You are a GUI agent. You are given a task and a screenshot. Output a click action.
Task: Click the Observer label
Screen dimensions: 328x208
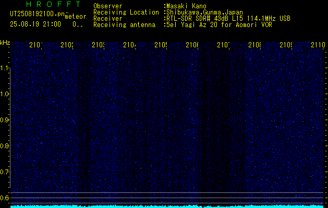108,6
